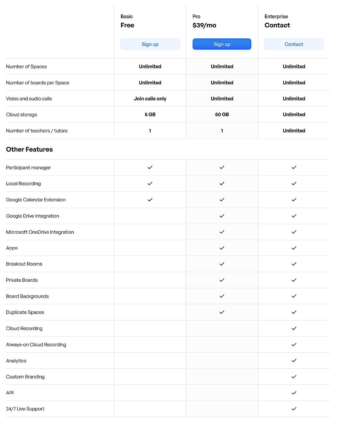Click the Participant manager checkmark under Basic plan
Viewport: 337px width, 422px height.
pyautogui.click(x=150, y=167)
